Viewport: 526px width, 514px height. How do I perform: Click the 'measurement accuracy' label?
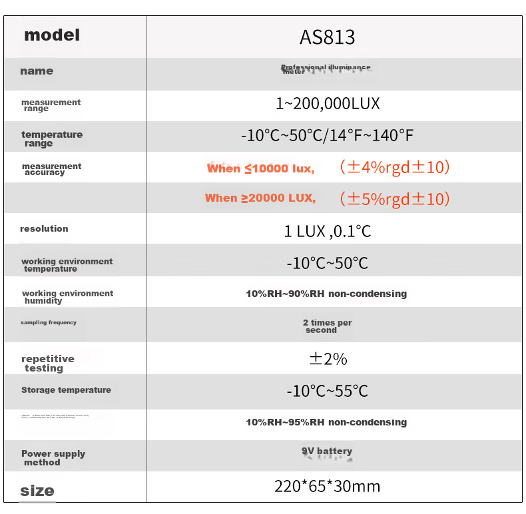pos(52,169)
